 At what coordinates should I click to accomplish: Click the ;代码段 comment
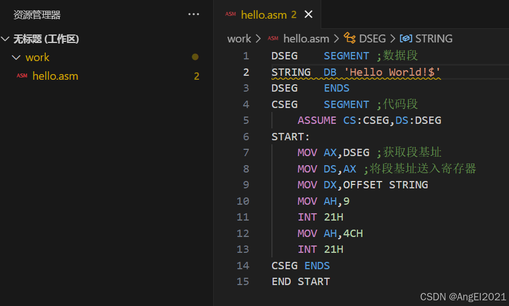[396, 104]
